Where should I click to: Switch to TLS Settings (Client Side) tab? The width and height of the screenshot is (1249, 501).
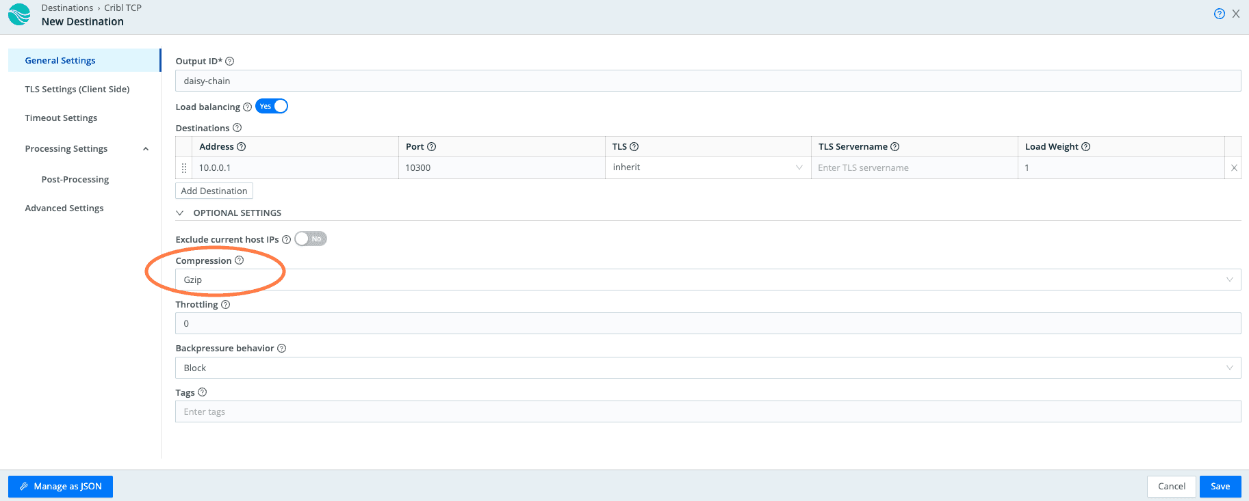[77, 89]
